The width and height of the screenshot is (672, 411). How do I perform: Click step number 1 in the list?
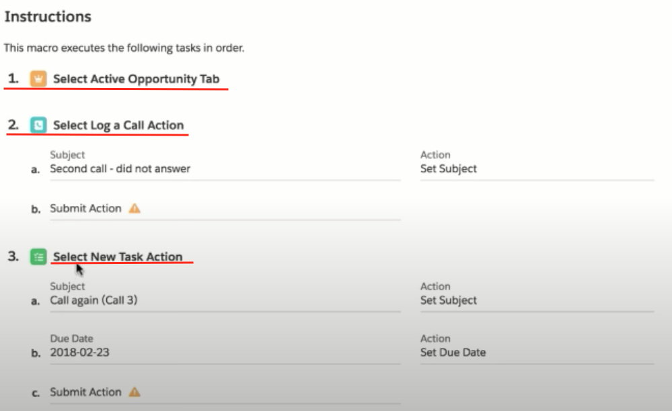[13, 79]
